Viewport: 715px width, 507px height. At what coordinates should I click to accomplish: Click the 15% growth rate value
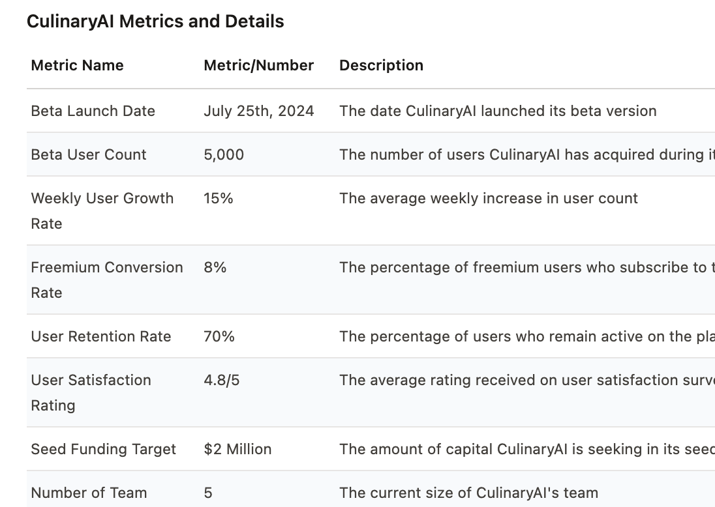(x=218, y=198)
